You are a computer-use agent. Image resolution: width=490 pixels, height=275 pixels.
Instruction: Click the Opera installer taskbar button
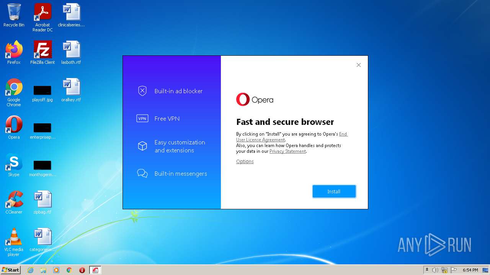(x=95, y=270)
